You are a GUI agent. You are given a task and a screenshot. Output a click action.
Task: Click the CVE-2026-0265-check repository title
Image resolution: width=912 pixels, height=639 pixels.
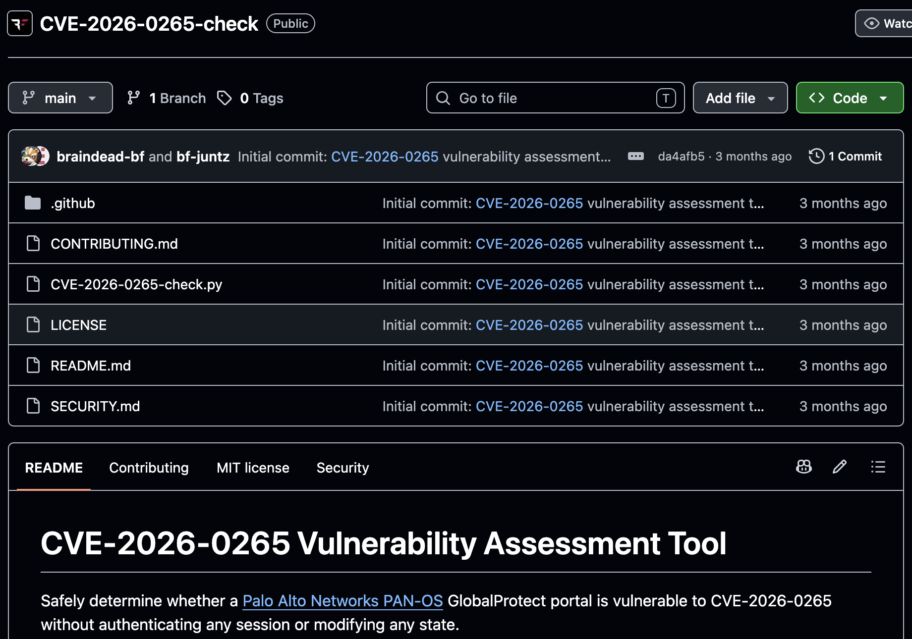pyautogui.click(x=149, y=24)
